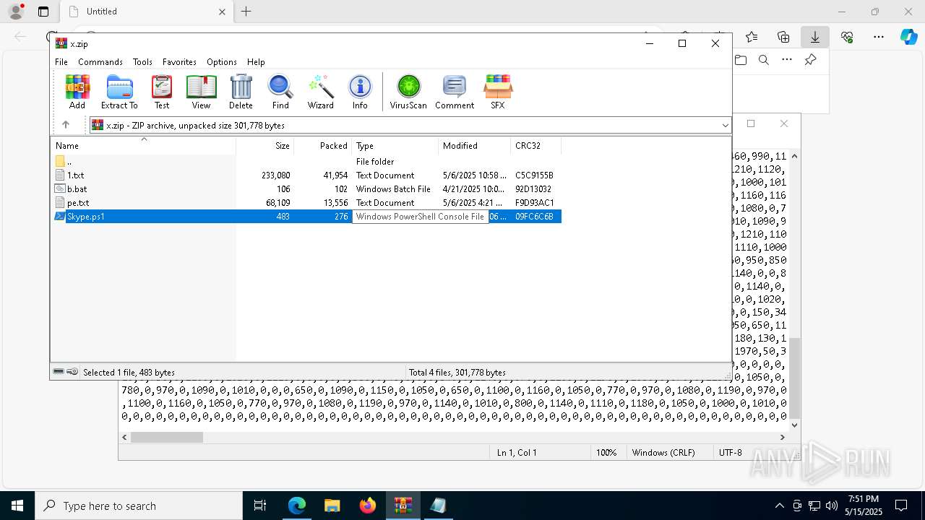This screenshot has height=520, width=925.
Task: Open the Edge Downloads button
Action: [x=815, y=37]
